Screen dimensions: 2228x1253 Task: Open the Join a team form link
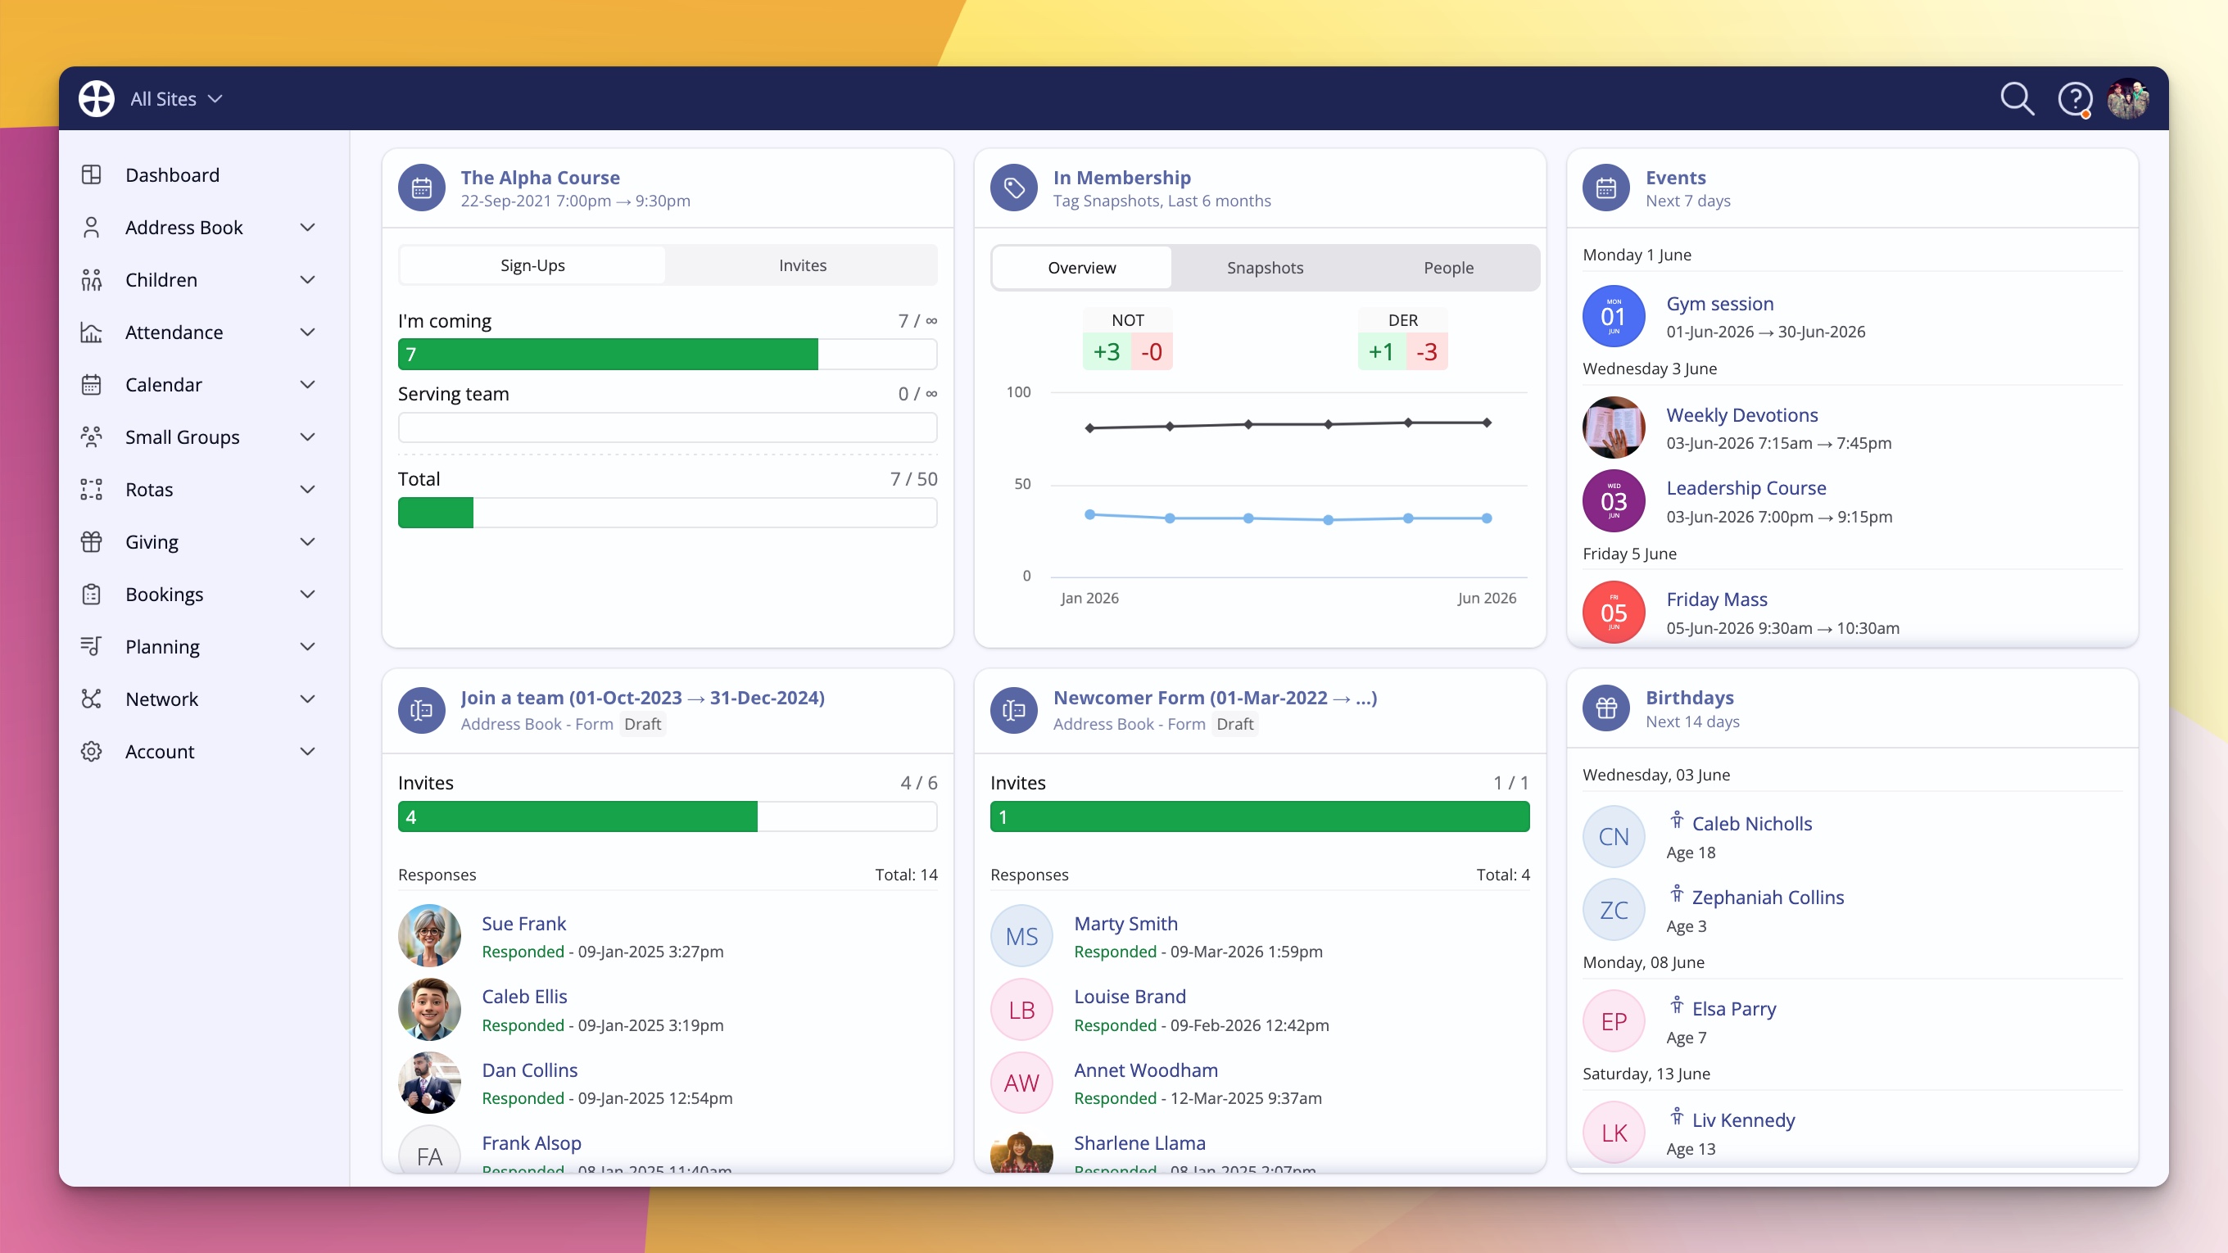[643, 698]
